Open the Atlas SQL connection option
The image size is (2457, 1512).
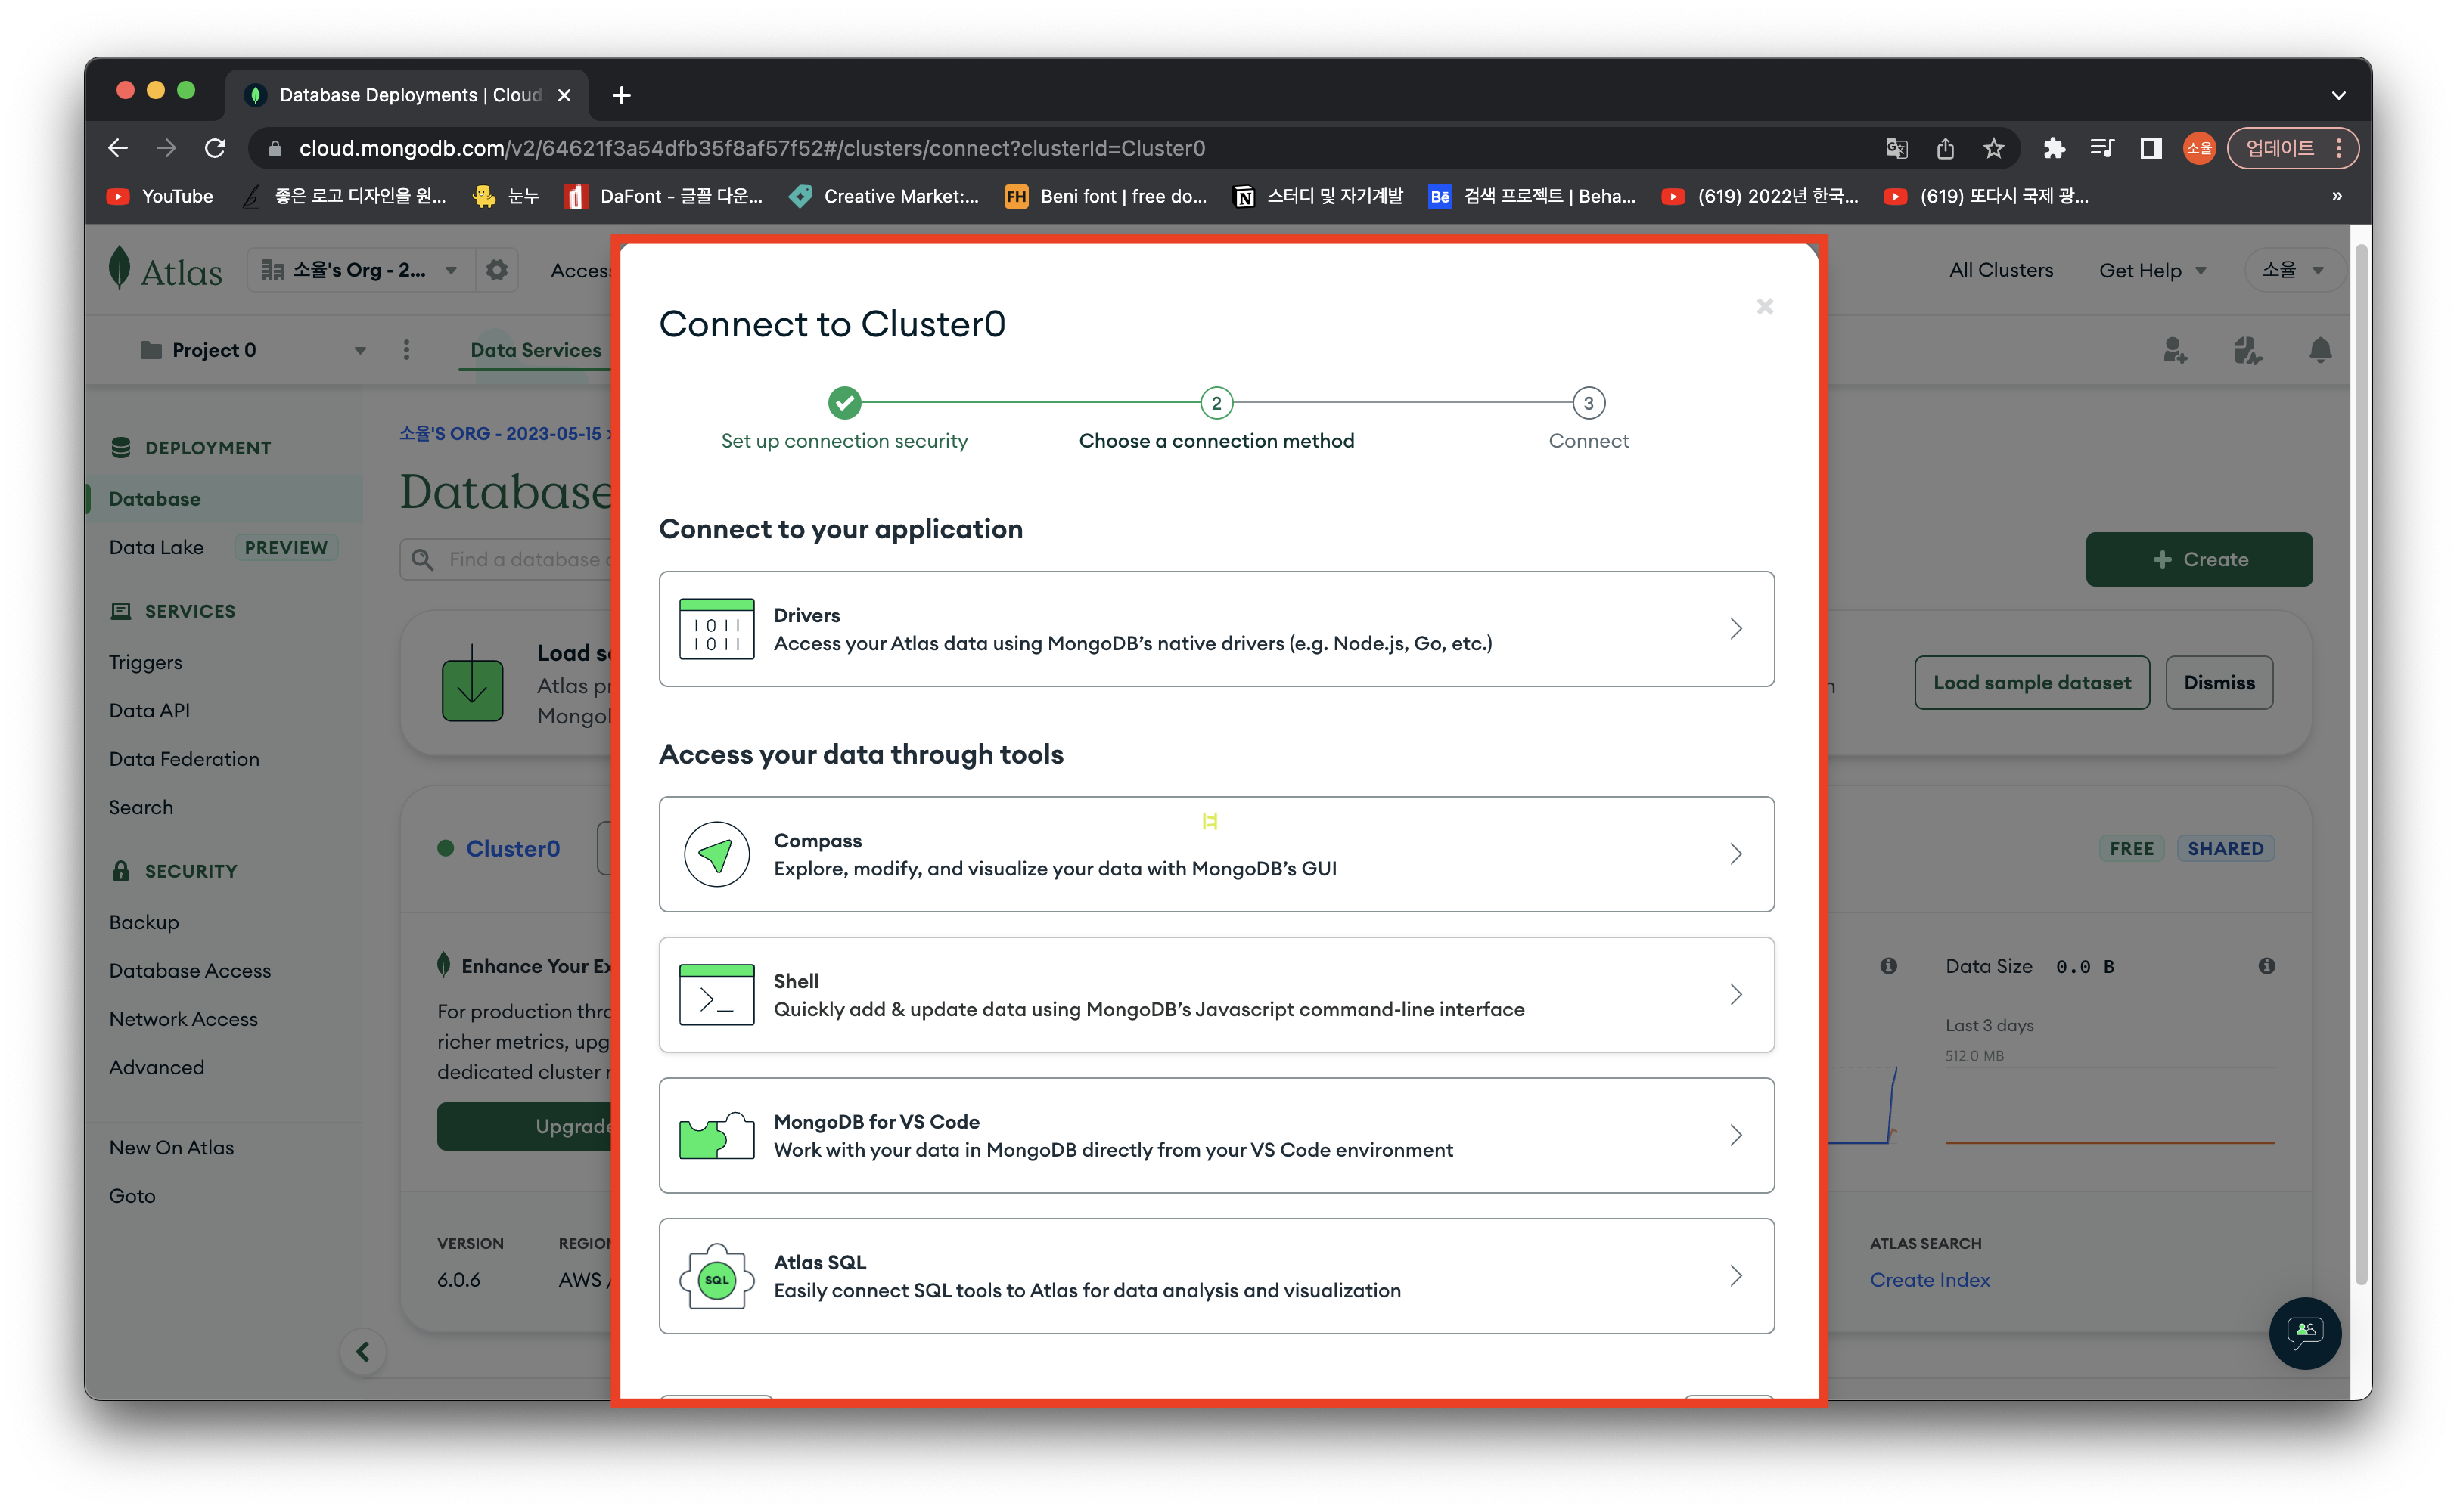pyautogui.click(x=1216, y=1276)
